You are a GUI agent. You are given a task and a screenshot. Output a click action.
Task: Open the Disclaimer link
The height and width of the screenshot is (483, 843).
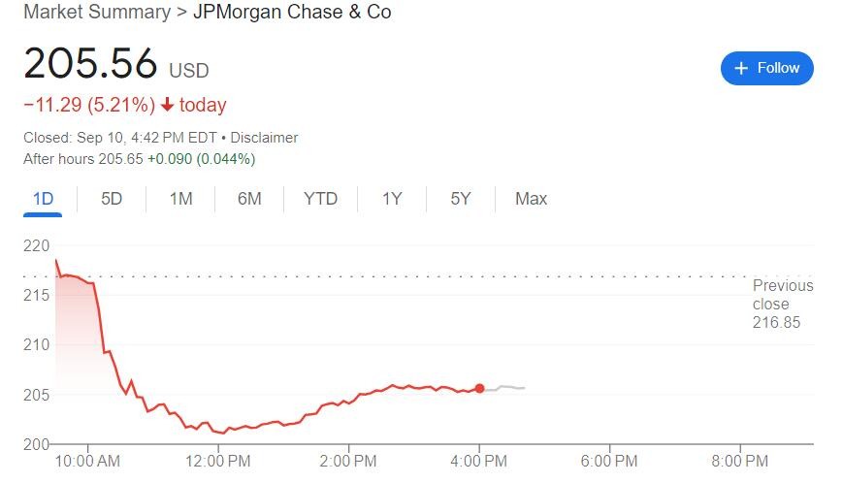(264, 138)
